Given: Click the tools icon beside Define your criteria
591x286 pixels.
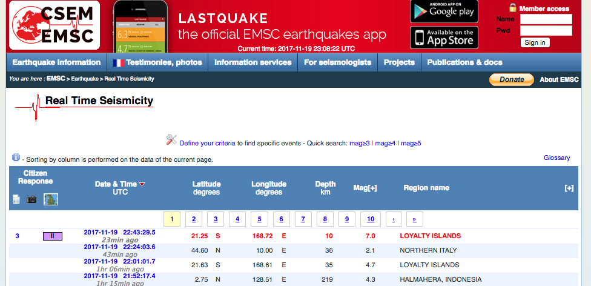Looking at the screenshot, I should click(x=171, y=141).
